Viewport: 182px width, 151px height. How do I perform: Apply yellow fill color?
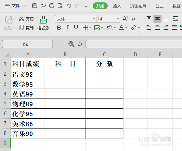point(109,28)
